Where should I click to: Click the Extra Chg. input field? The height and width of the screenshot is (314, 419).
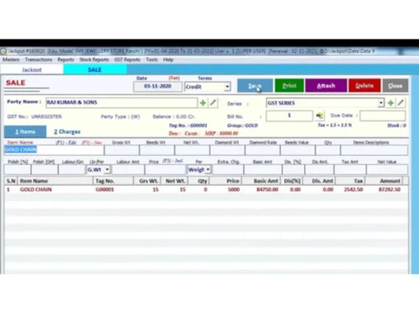pyautogui.click(x=228, y=169)
